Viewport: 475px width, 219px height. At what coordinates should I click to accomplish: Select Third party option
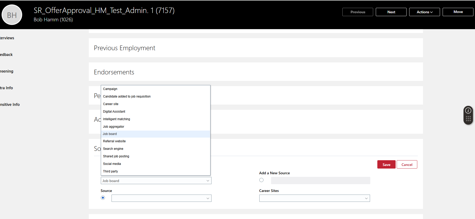(155, 171)
